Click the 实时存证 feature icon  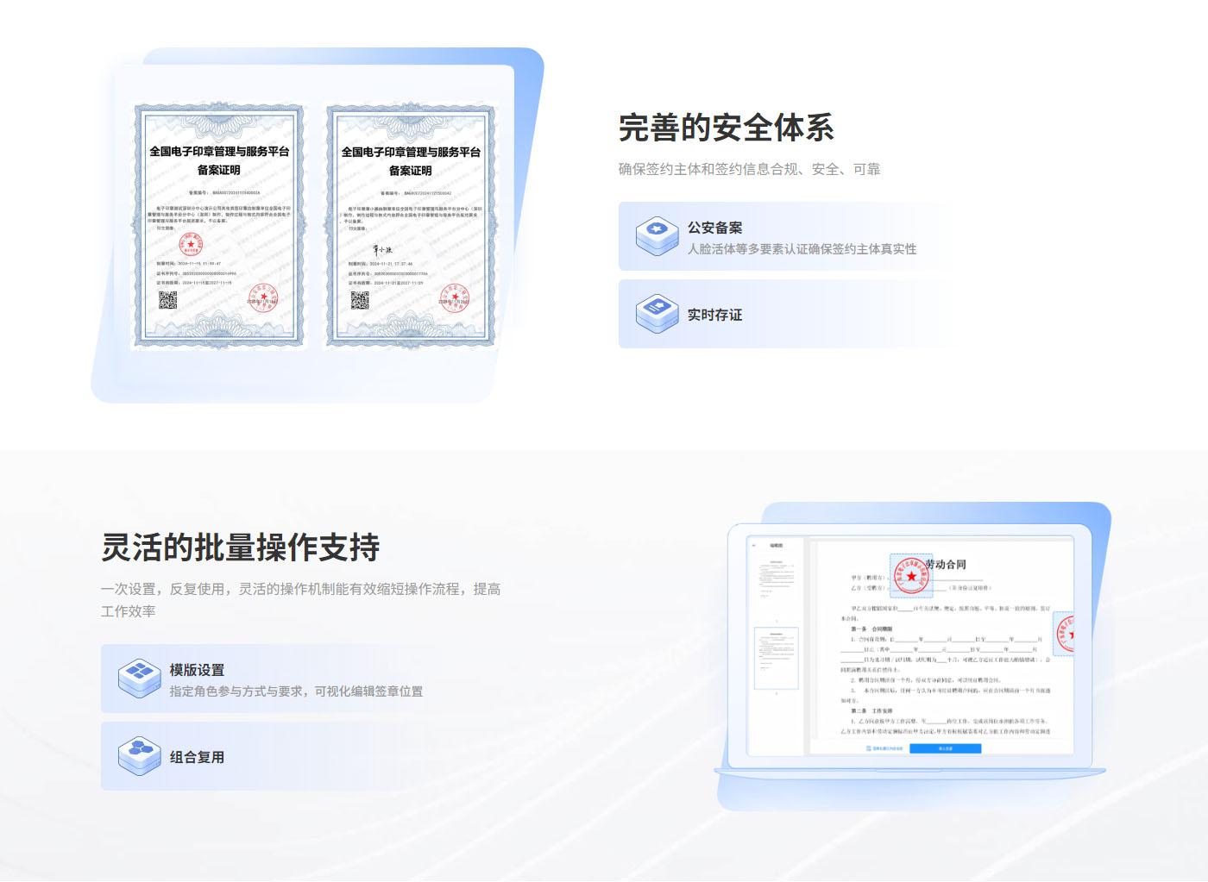(657, 314)
